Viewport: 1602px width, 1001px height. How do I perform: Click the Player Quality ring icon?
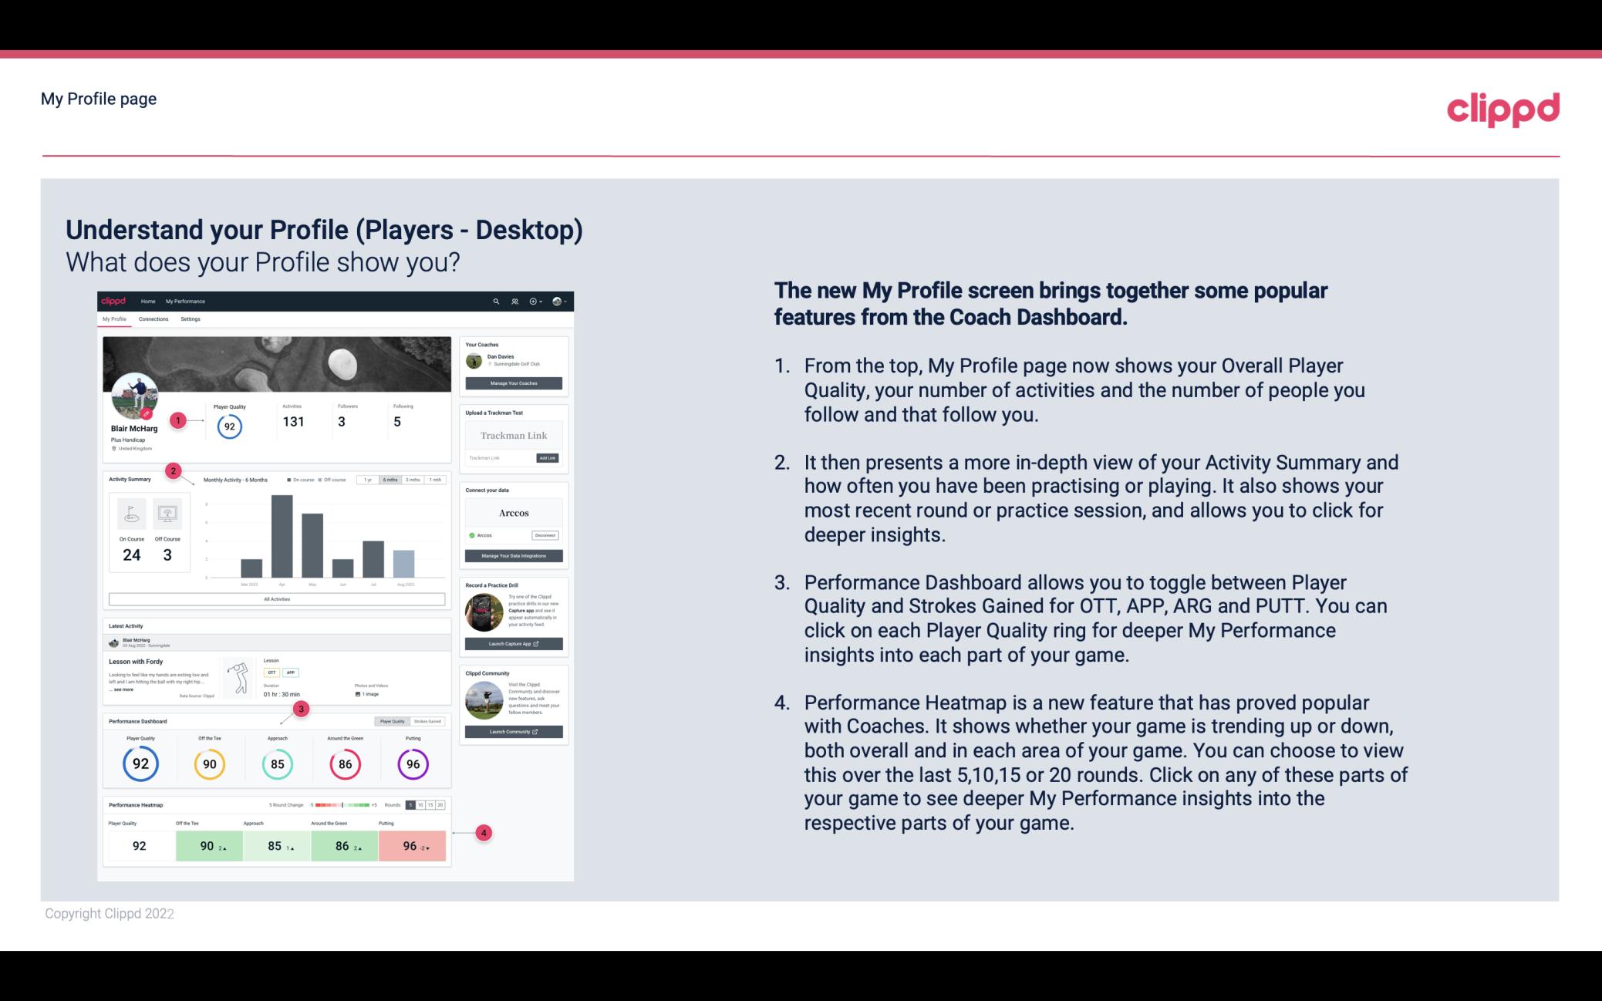[140, 763]
